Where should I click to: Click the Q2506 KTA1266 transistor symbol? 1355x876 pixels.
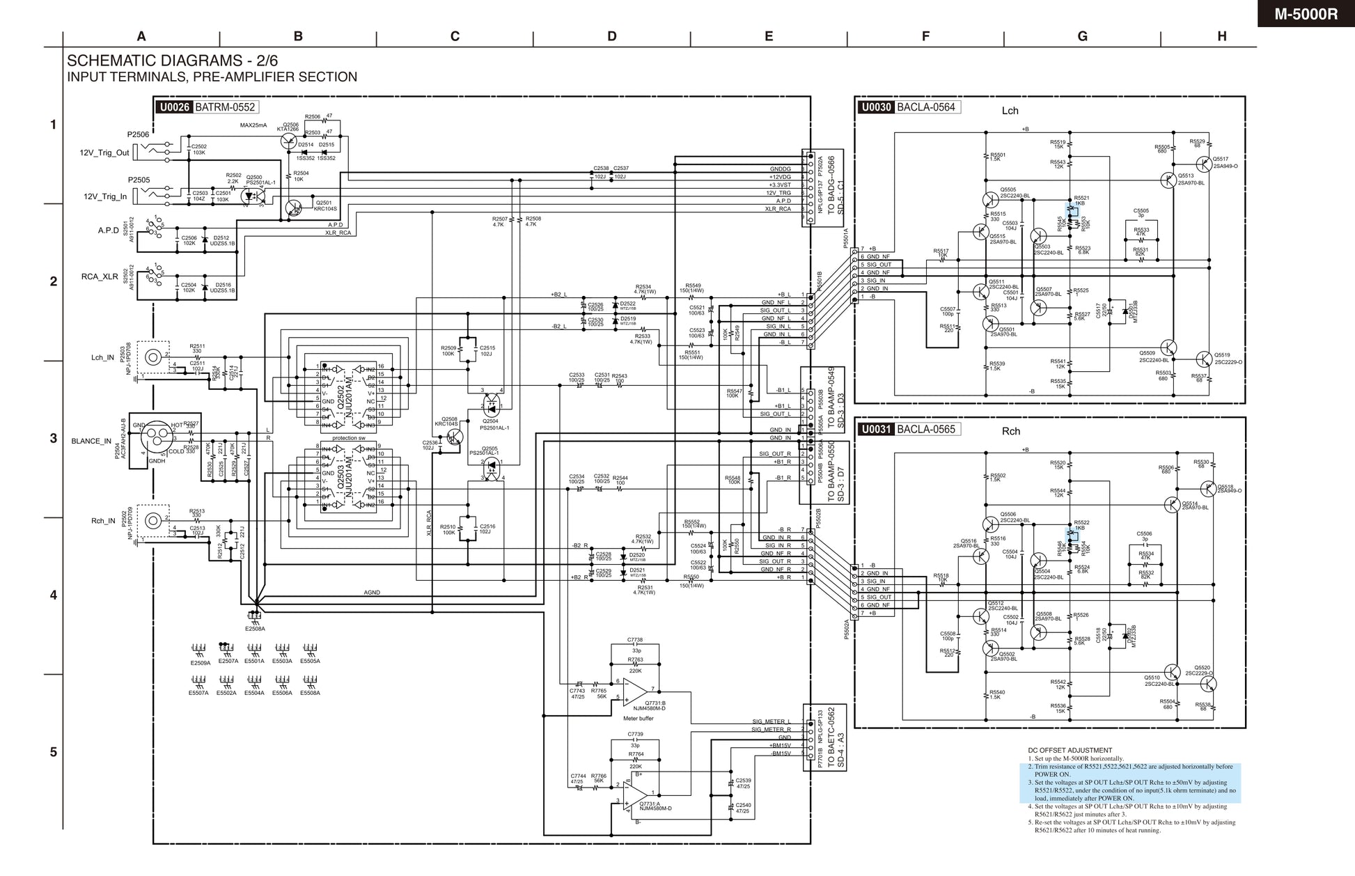290,141
